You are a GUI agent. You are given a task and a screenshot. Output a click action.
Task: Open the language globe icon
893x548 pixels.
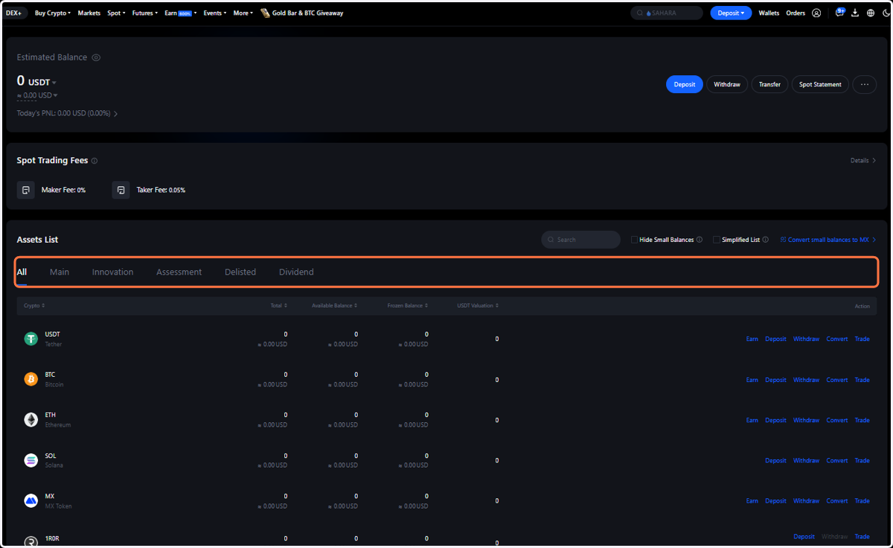click(871, 13)
